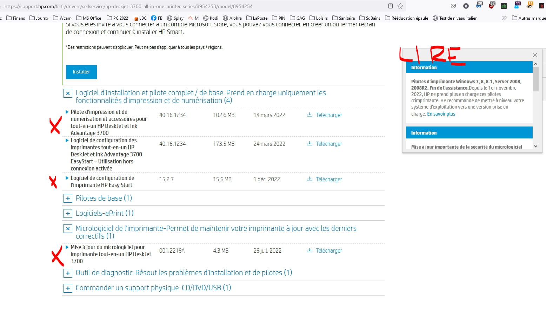546x331 pixels.
Task: Open the Autres marque-pages folder
Action: tap(529, 18)
